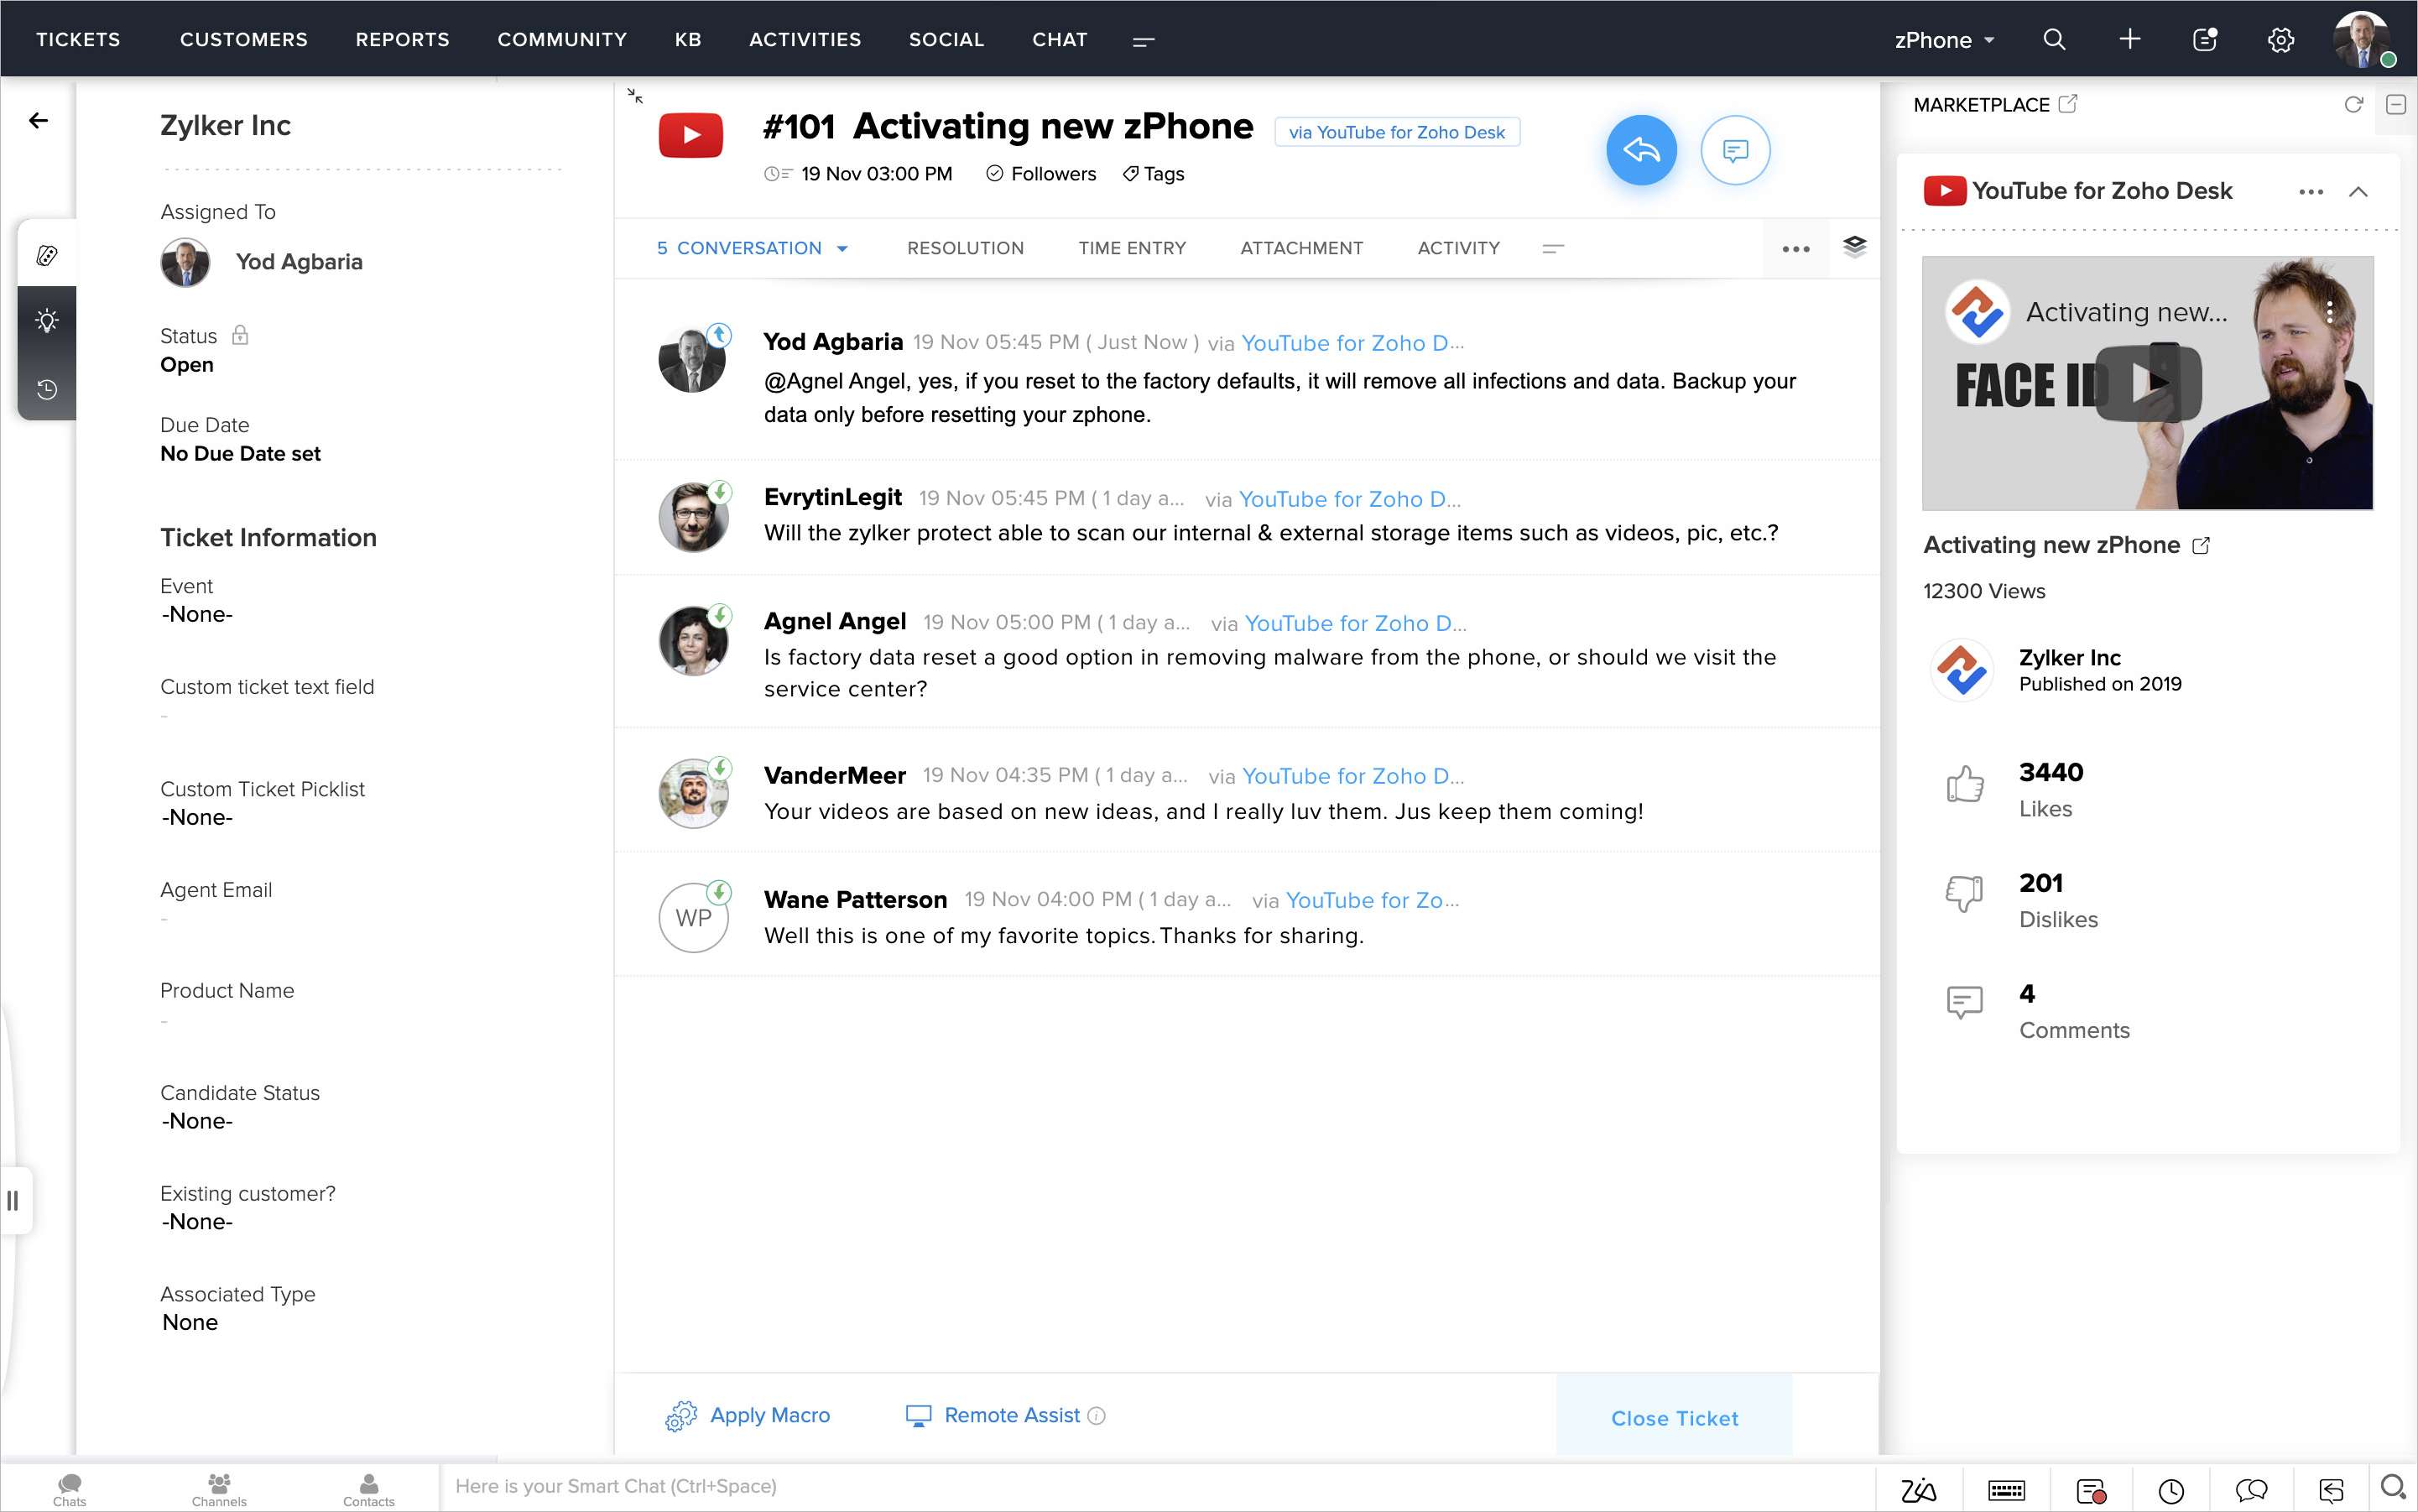Viewport: 2418px width, 1512px height.
Task: Open the Customers menu
Action: click(x=243, y=40)
